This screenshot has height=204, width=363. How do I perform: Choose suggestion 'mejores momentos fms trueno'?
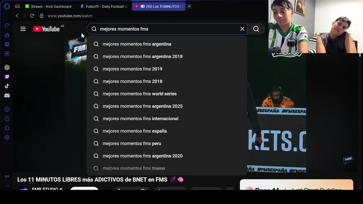tap(167, 168)
